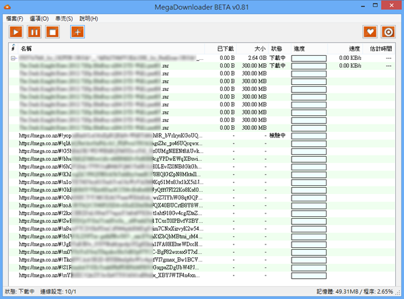The height and width of the screenshot is (299, 404).
Task: Sort by the 進度 column header
Action: click(309, 48)
